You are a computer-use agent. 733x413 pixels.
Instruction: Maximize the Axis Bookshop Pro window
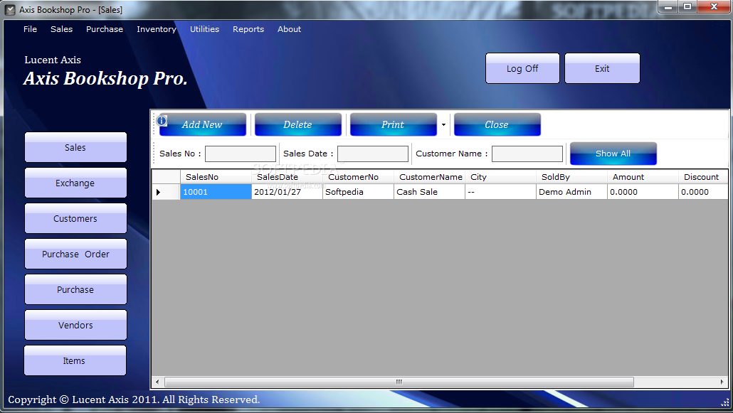pos(687,7)
